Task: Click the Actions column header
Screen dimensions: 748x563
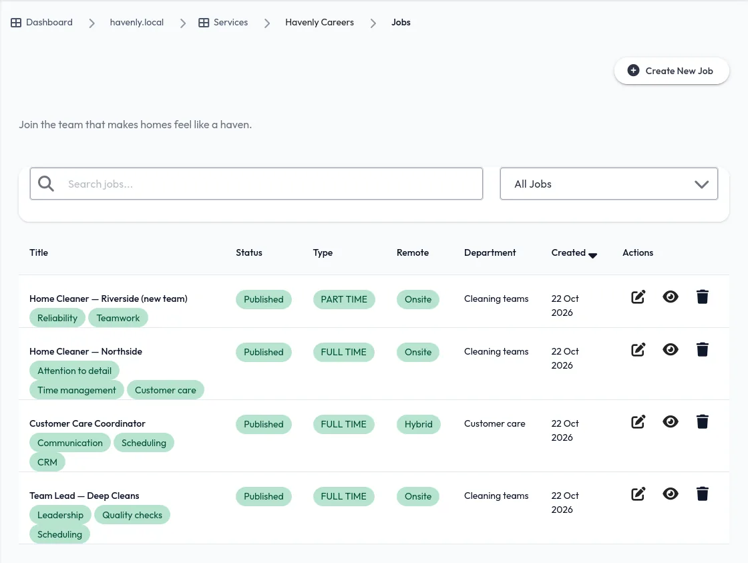Action: 638,252
